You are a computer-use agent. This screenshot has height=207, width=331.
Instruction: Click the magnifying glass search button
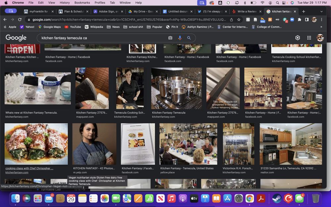tap(189, 38)
